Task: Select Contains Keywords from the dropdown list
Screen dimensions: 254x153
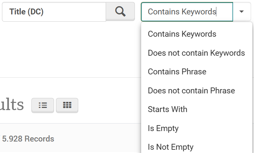Action: click(x=182, y=34)
